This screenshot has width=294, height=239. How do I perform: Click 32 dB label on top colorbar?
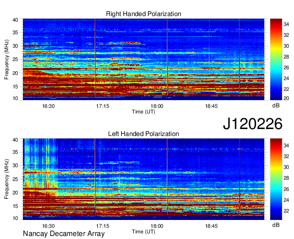286,35
